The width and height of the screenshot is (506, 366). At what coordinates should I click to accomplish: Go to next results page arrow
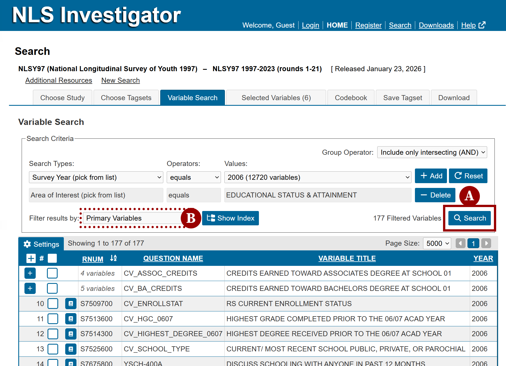point(486,243)
